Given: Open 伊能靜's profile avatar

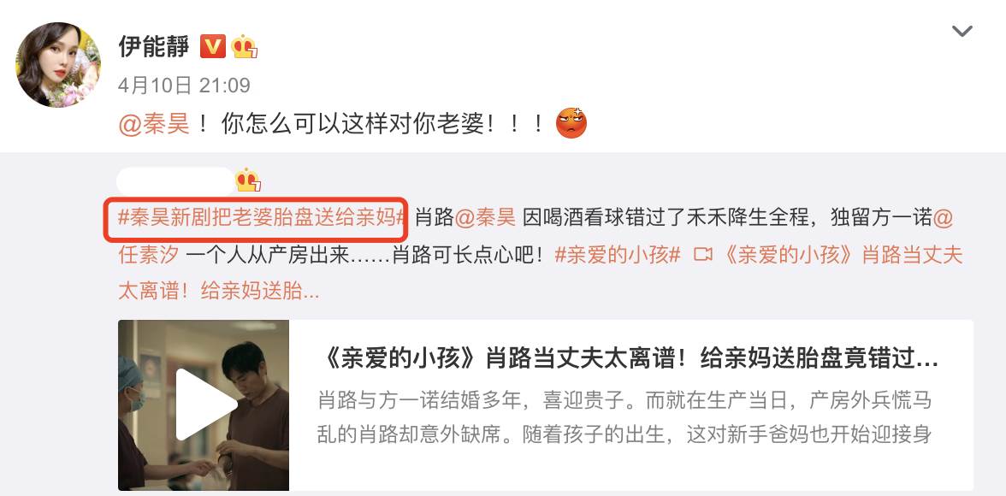Looking at the screenshot, I should [58, 65].
